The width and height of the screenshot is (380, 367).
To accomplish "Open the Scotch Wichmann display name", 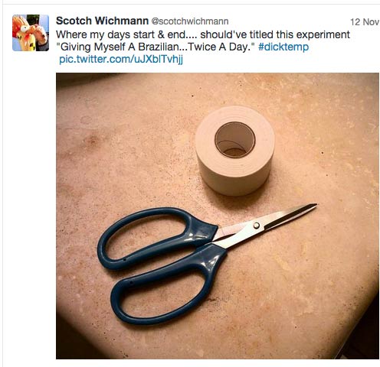I will [102, 21].
